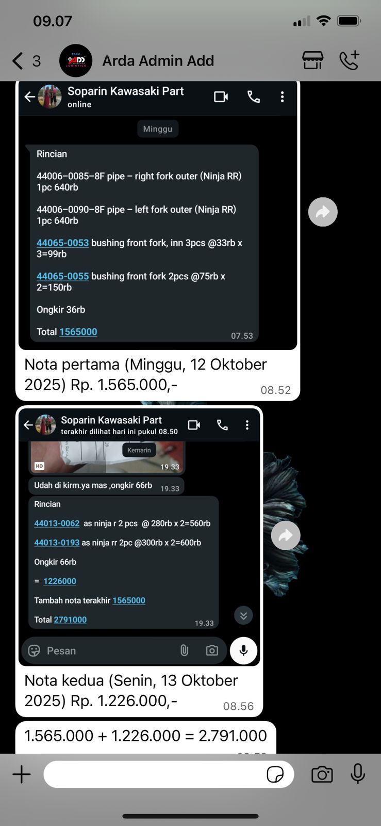381x826 pixels.
Task: Tap the Arda Admin Add contact name
Action: click(158, 61)
